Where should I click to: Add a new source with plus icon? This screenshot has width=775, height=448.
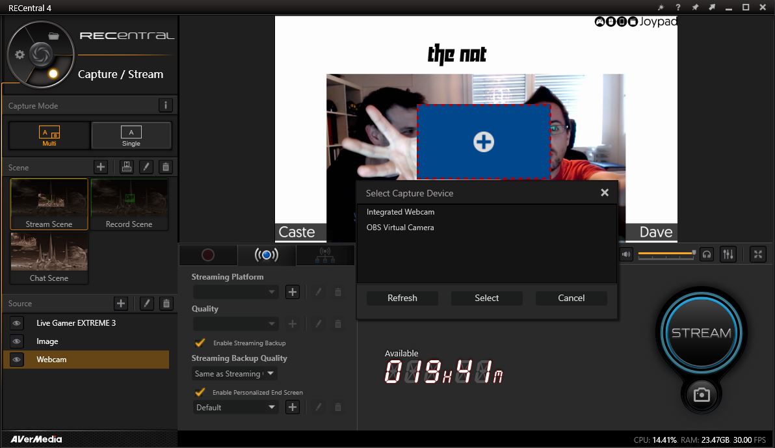pyautogui.click(x=121, y=303)
